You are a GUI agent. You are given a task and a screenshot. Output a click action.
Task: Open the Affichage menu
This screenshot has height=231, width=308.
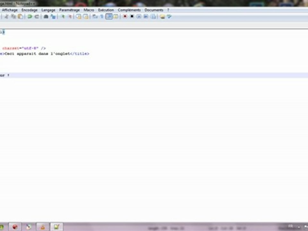point(9,10)
